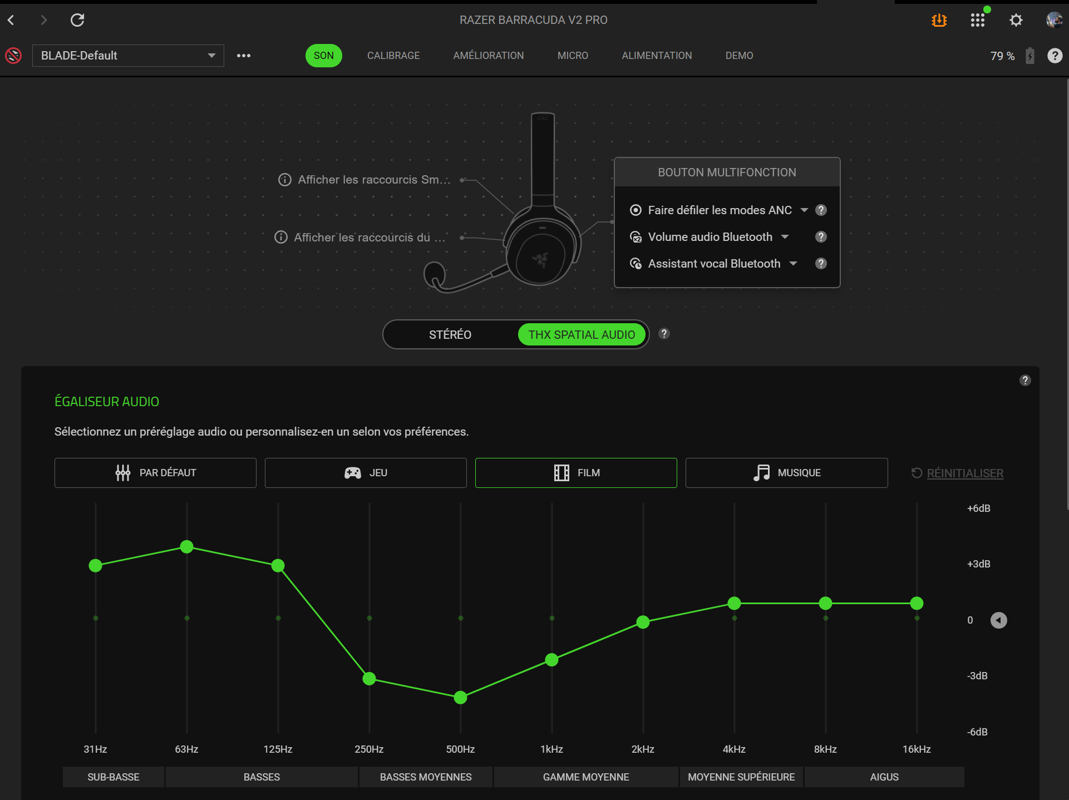The image size is (1069, 800).
Task: Select THX SPATIAL AUDIO mode
Action: click(x=582, y=334)
